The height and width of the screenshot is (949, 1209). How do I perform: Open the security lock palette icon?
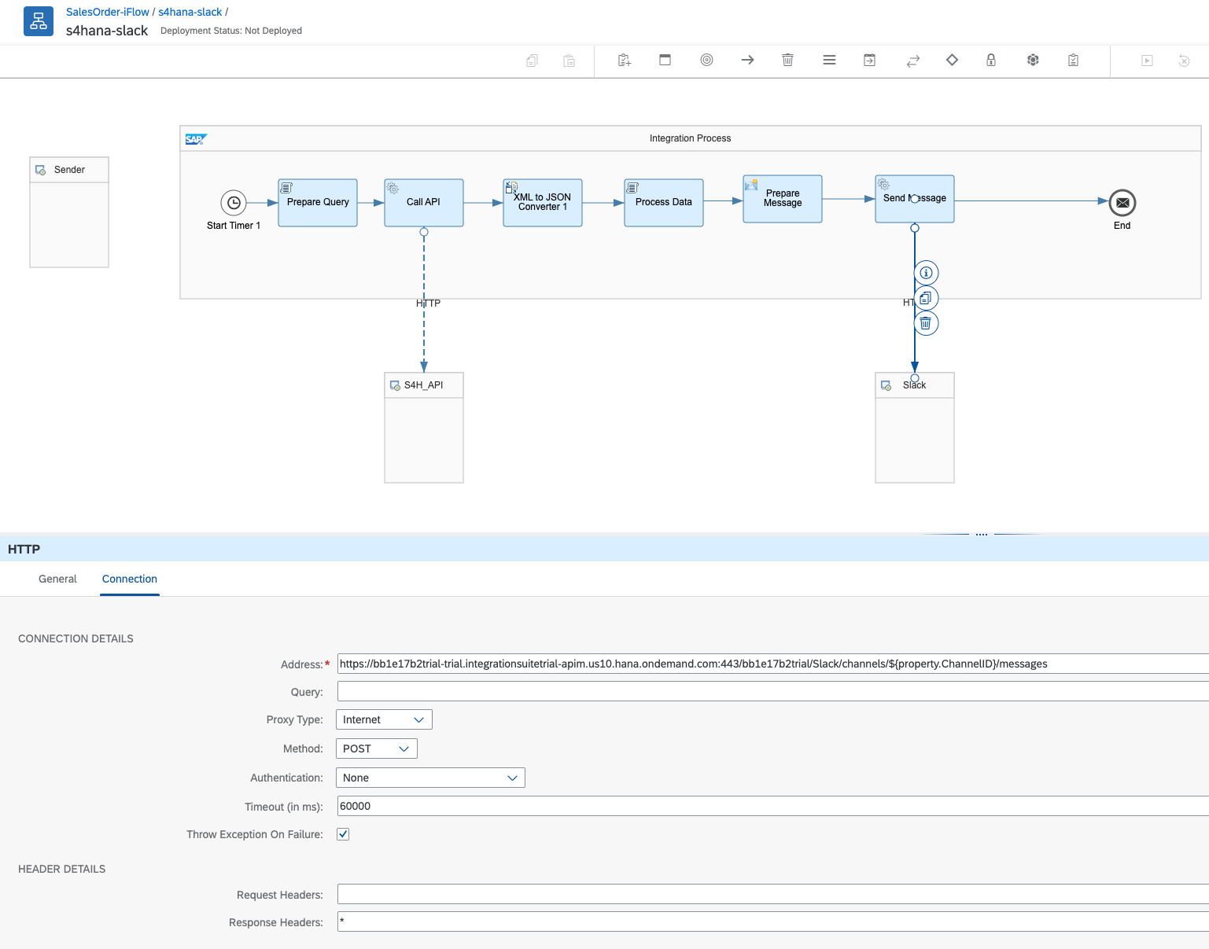(991, 60)
